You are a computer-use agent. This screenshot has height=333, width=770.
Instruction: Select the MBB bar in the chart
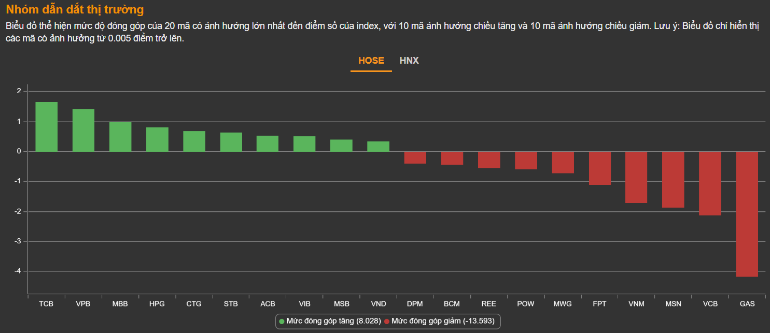click(120, 137)
